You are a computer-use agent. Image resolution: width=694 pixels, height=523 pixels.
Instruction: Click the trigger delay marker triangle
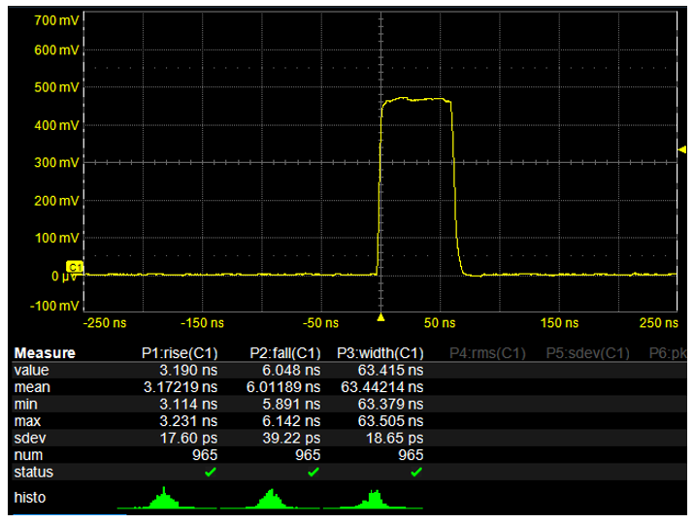pyautogui.click(x=380, y=317)
